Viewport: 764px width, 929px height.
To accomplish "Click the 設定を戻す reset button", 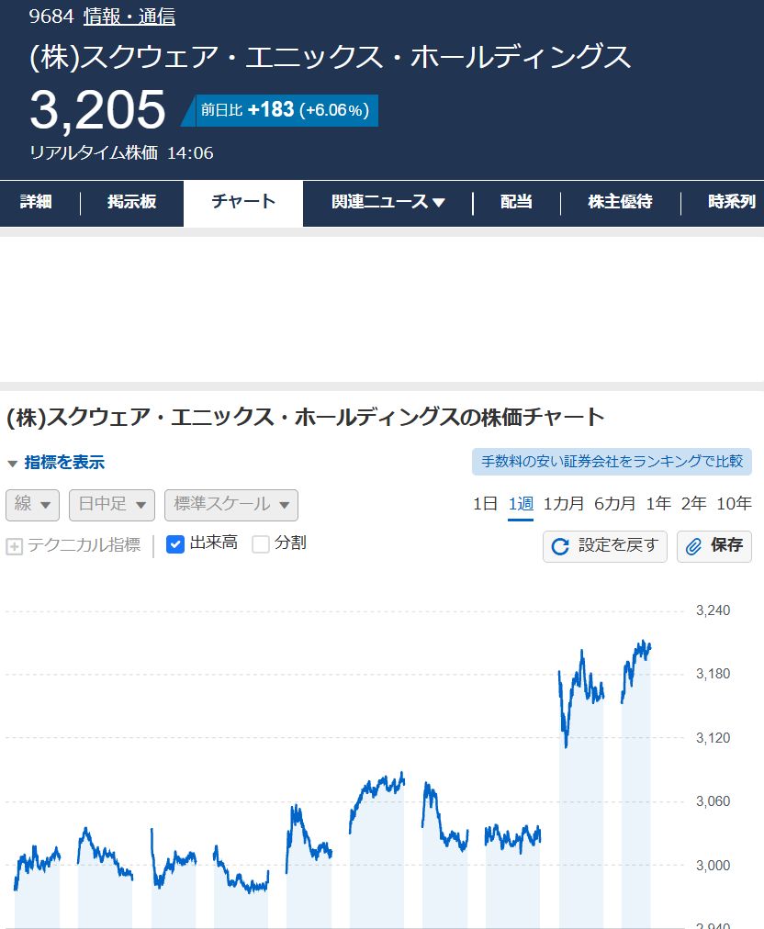I will click(x=604, y=546).
